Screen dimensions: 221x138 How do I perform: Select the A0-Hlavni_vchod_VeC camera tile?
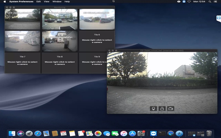(x=97, y=19)
